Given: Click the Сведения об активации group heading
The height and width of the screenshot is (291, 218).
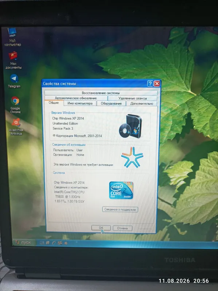Looking at the screenshot, I should point(69,144).
